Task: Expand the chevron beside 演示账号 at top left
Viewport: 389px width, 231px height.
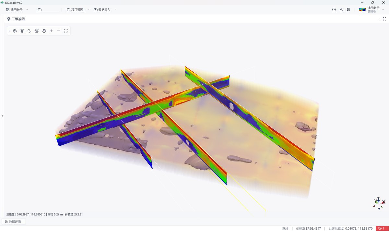Action: click(27, 10)
